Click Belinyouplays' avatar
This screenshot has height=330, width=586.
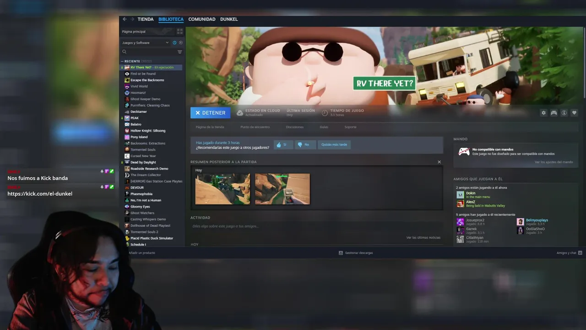(520, 222)
